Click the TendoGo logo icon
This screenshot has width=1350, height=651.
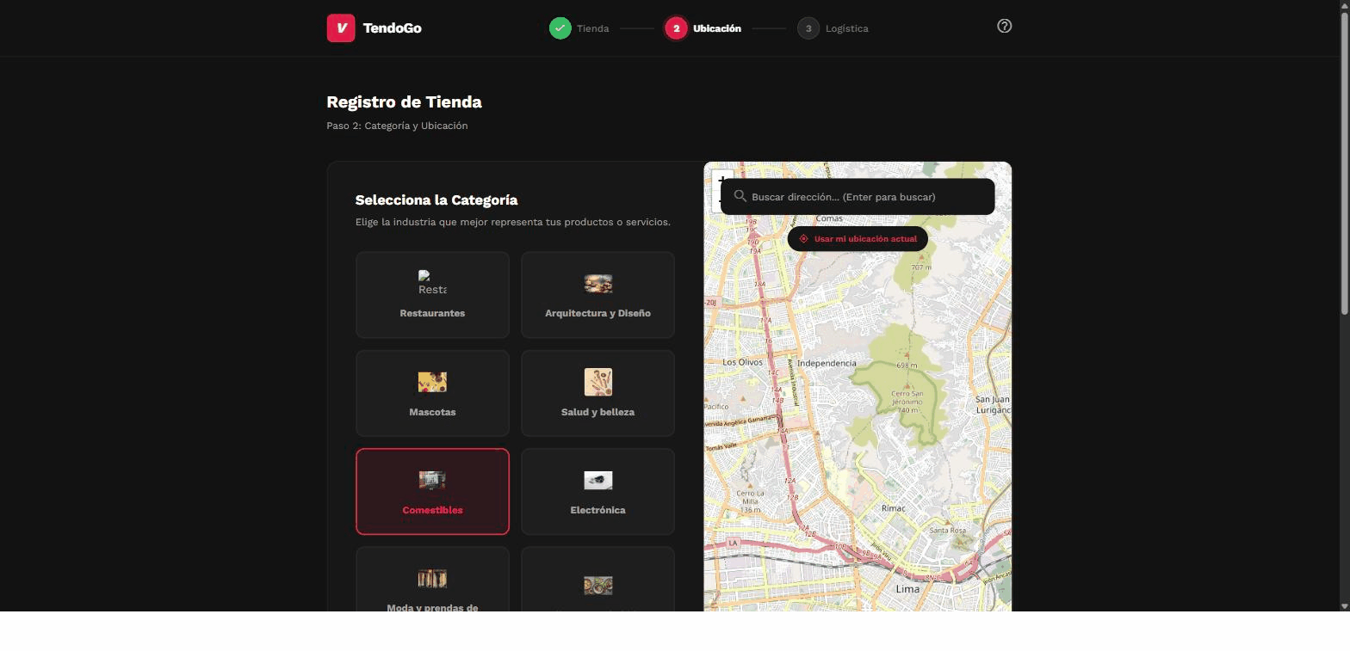(341, 28)
